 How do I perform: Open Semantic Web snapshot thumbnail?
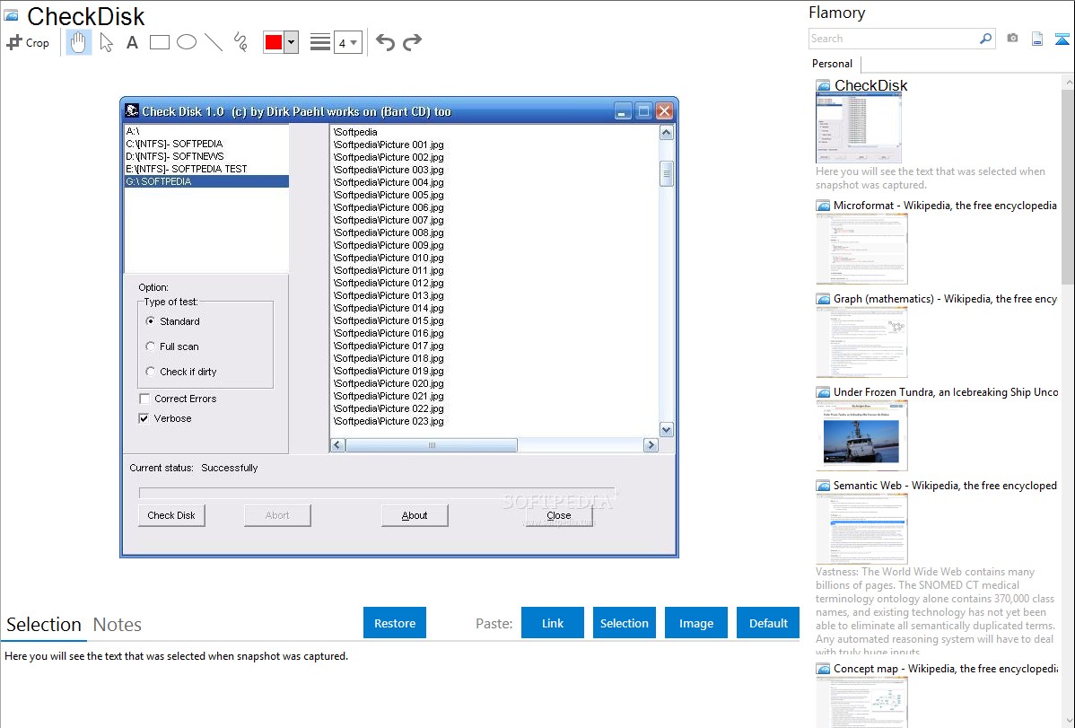[861, 529]
